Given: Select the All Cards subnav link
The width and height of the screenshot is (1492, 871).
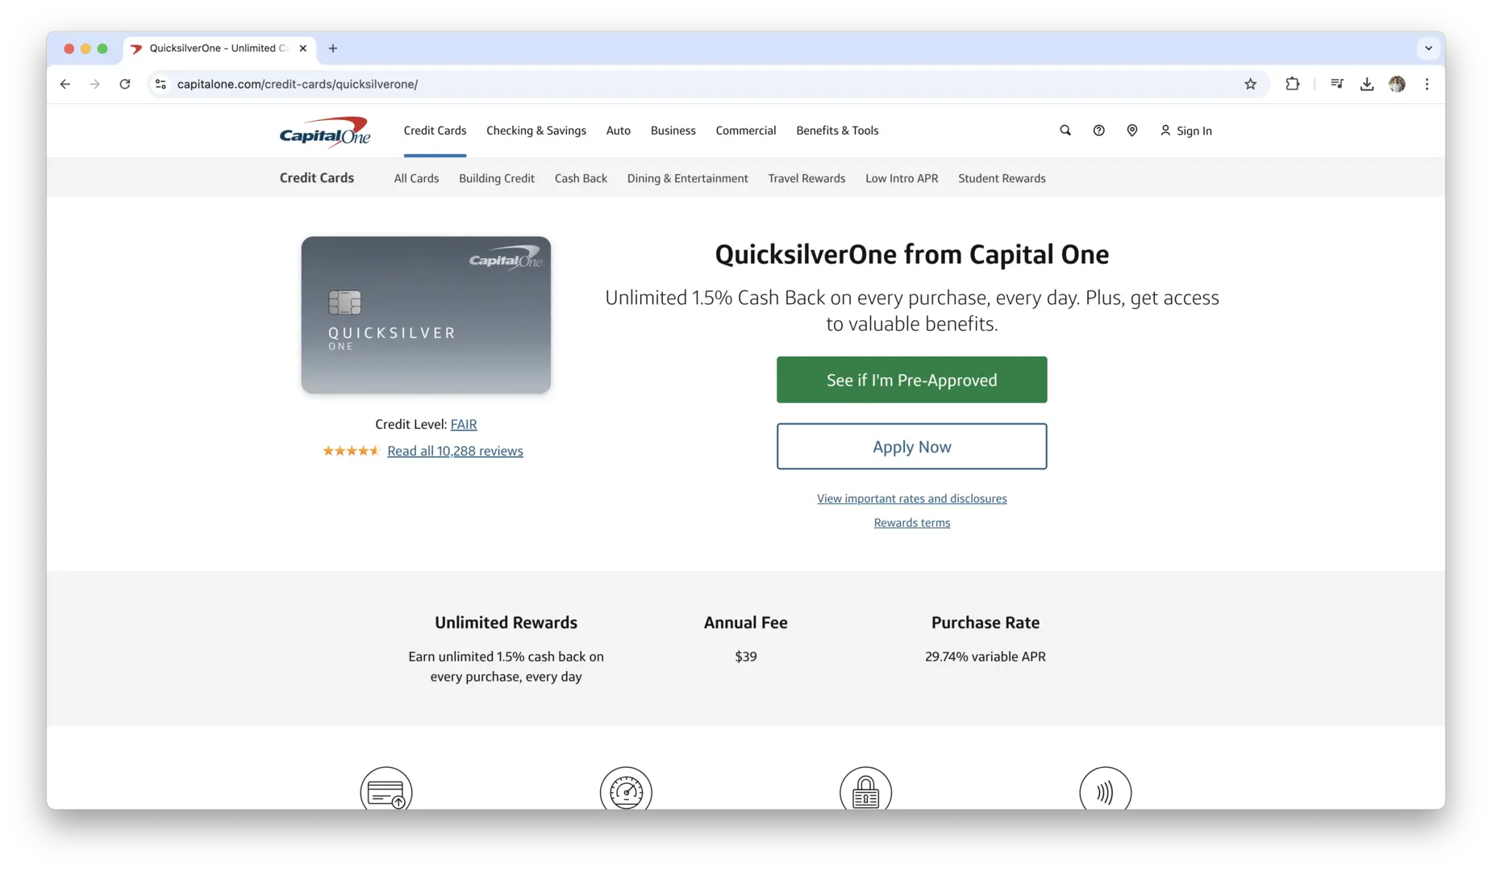Looking at the screenshot, I should pos(416,178).
